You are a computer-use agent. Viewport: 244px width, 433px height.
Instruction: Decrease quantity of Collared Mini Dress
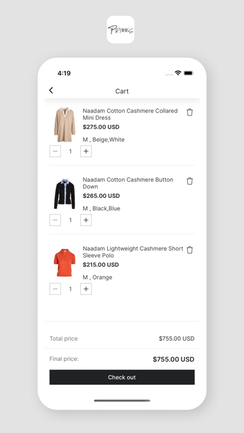coord(55,151)
